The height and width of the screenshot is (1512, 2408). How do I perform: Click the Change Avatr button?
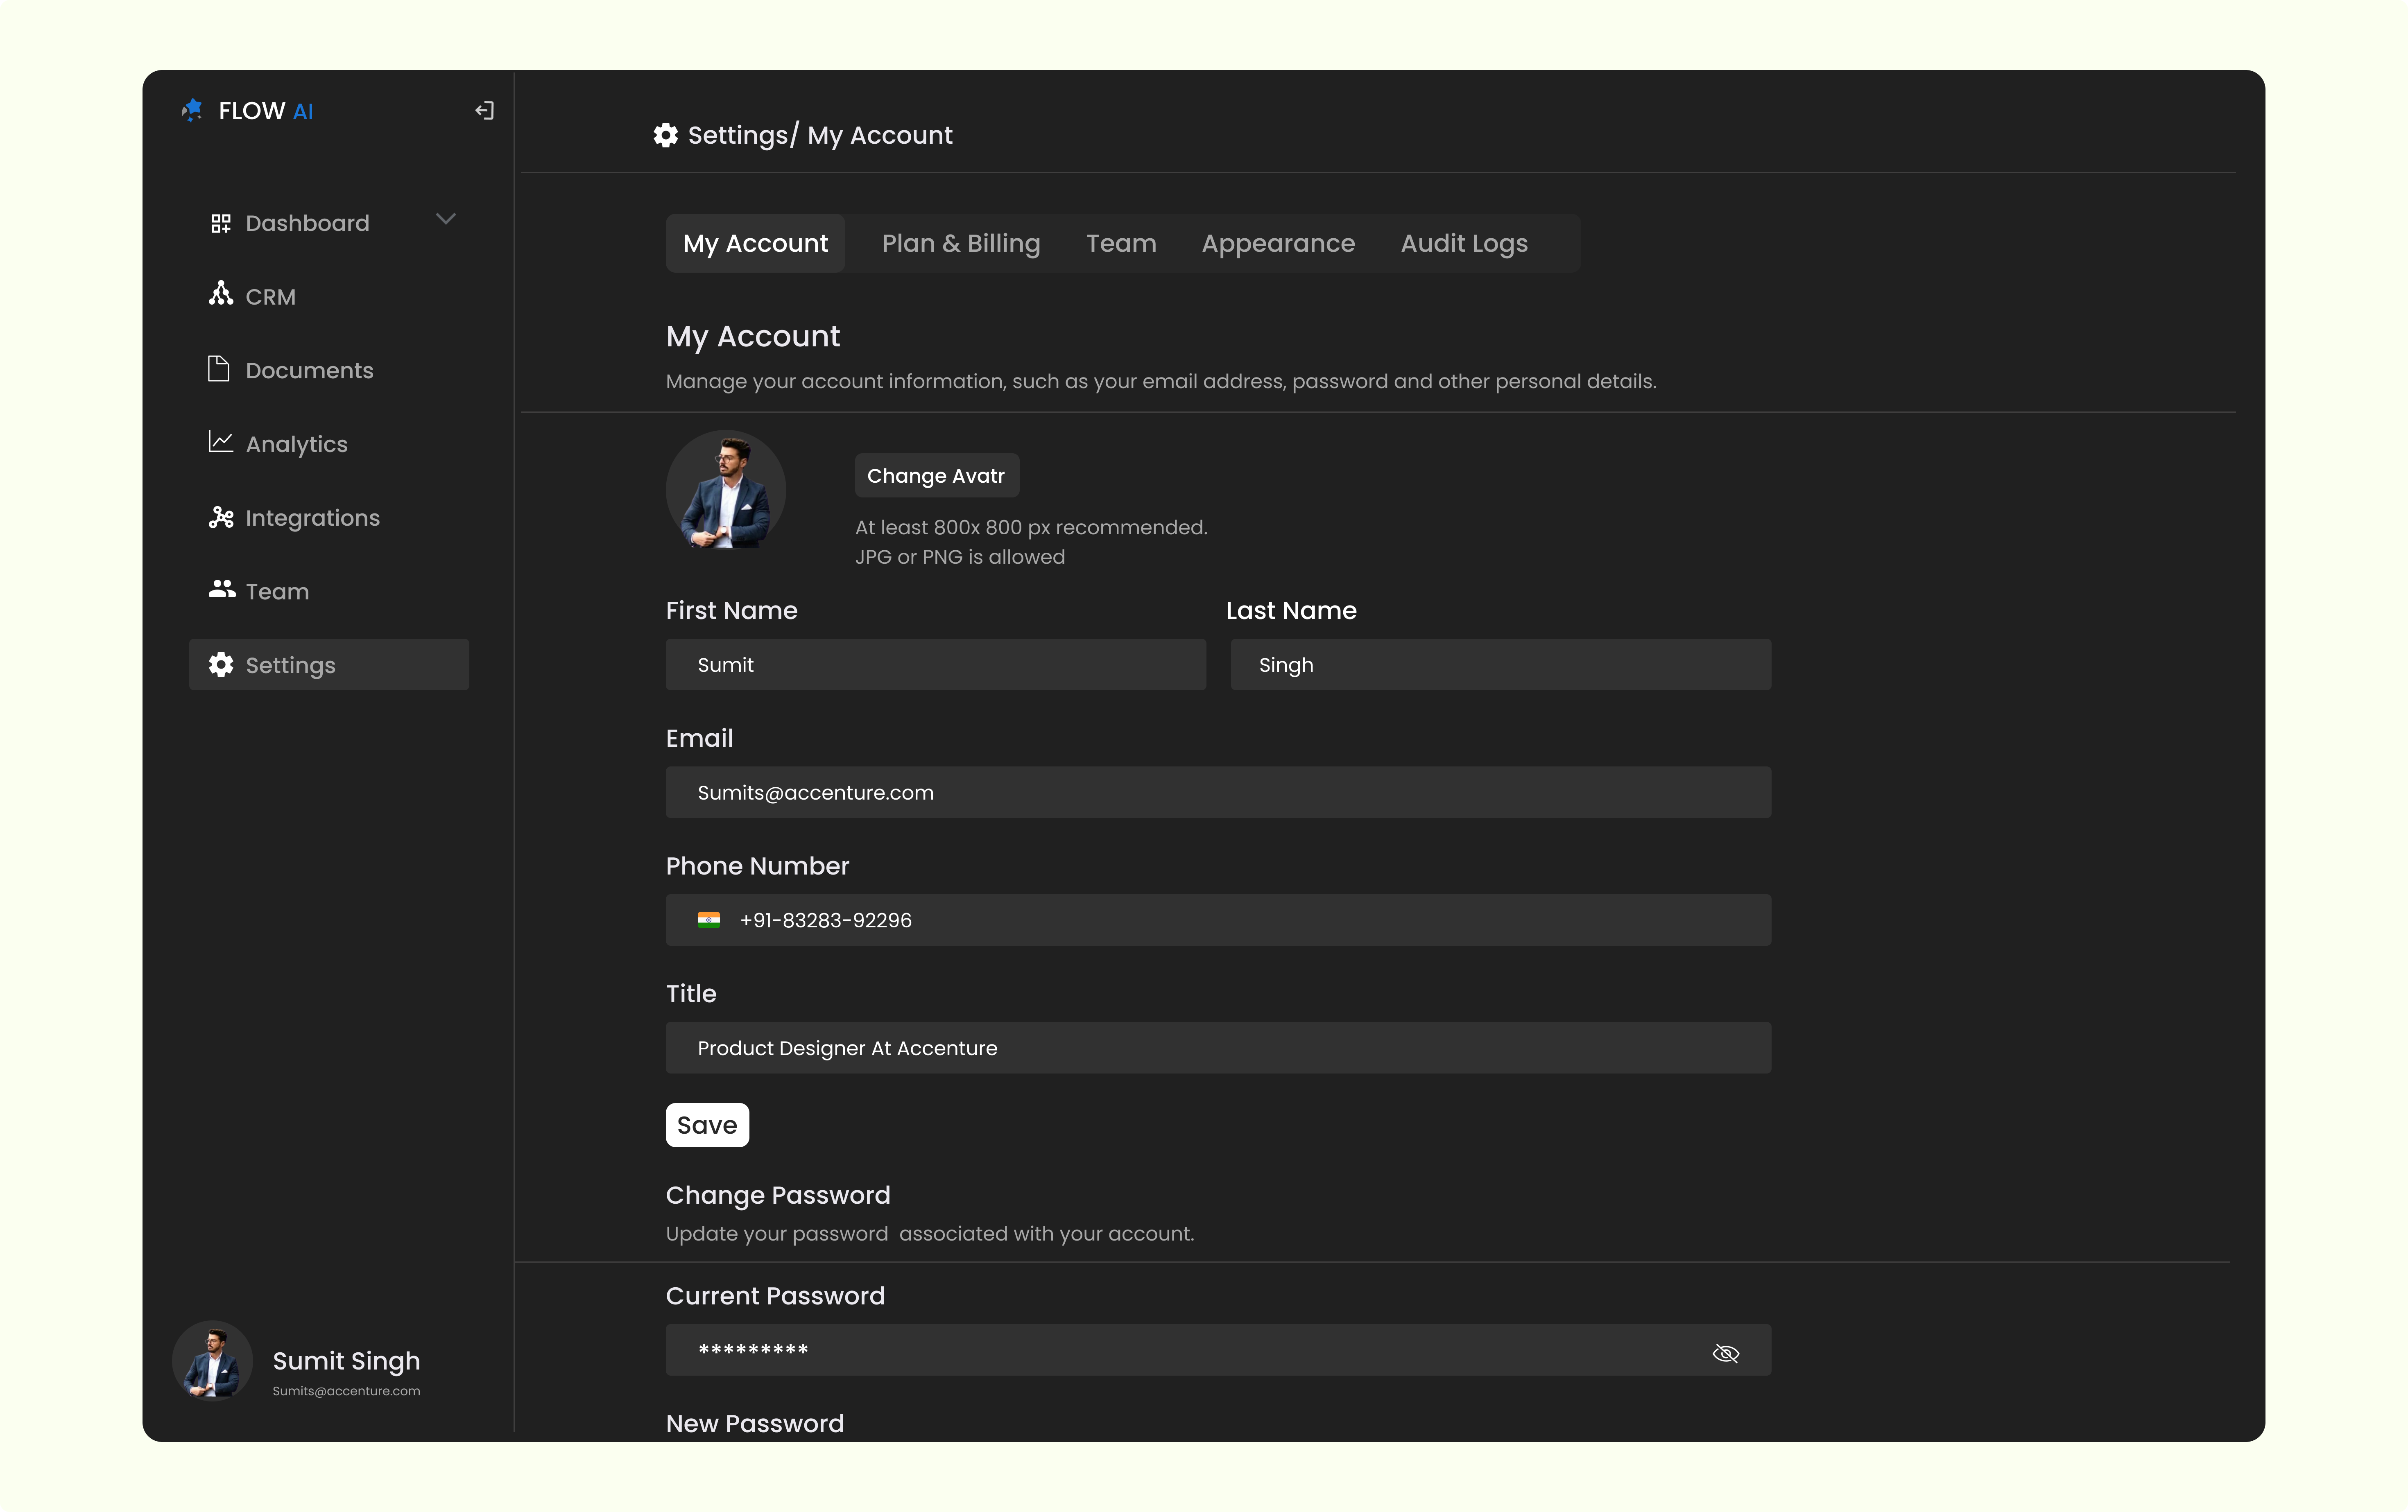point(937,476)
